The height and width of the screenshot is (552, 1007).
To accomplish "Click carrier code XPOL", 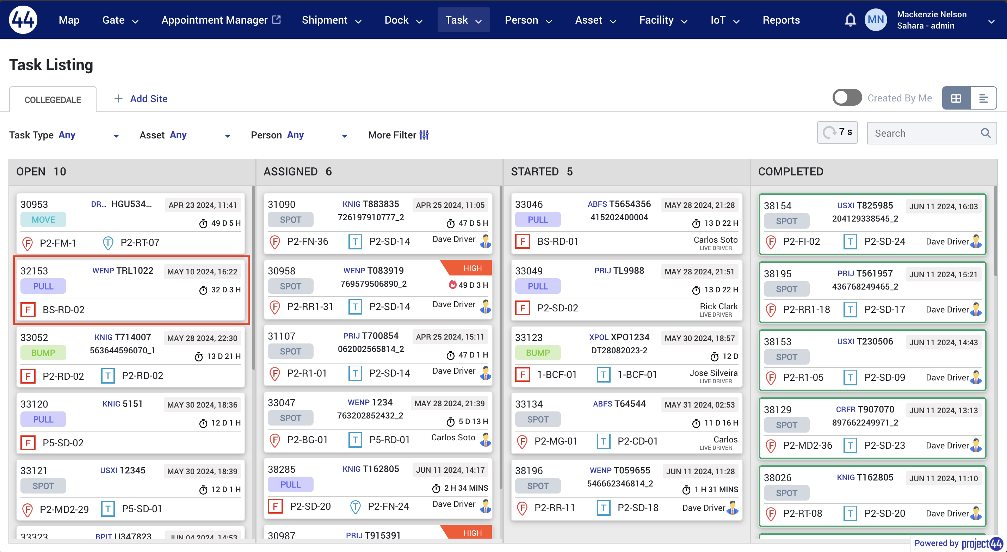I will click(x=599, y=337).
